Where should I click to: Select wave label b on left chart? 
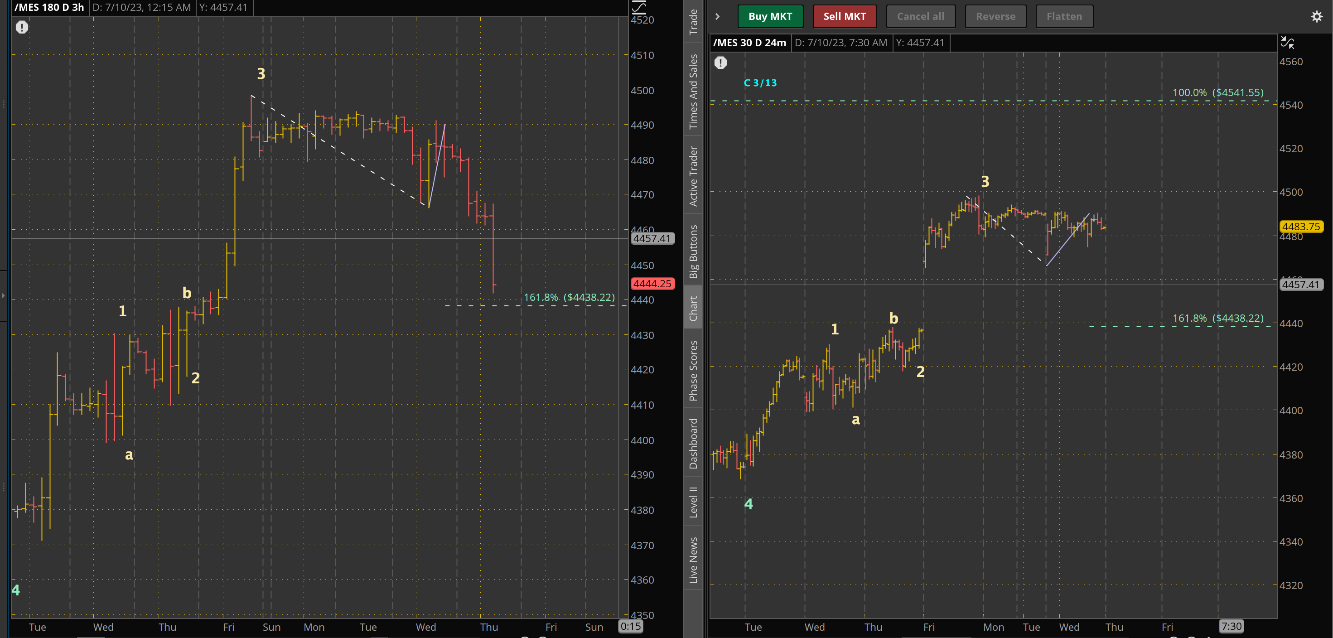coord(187,293)
